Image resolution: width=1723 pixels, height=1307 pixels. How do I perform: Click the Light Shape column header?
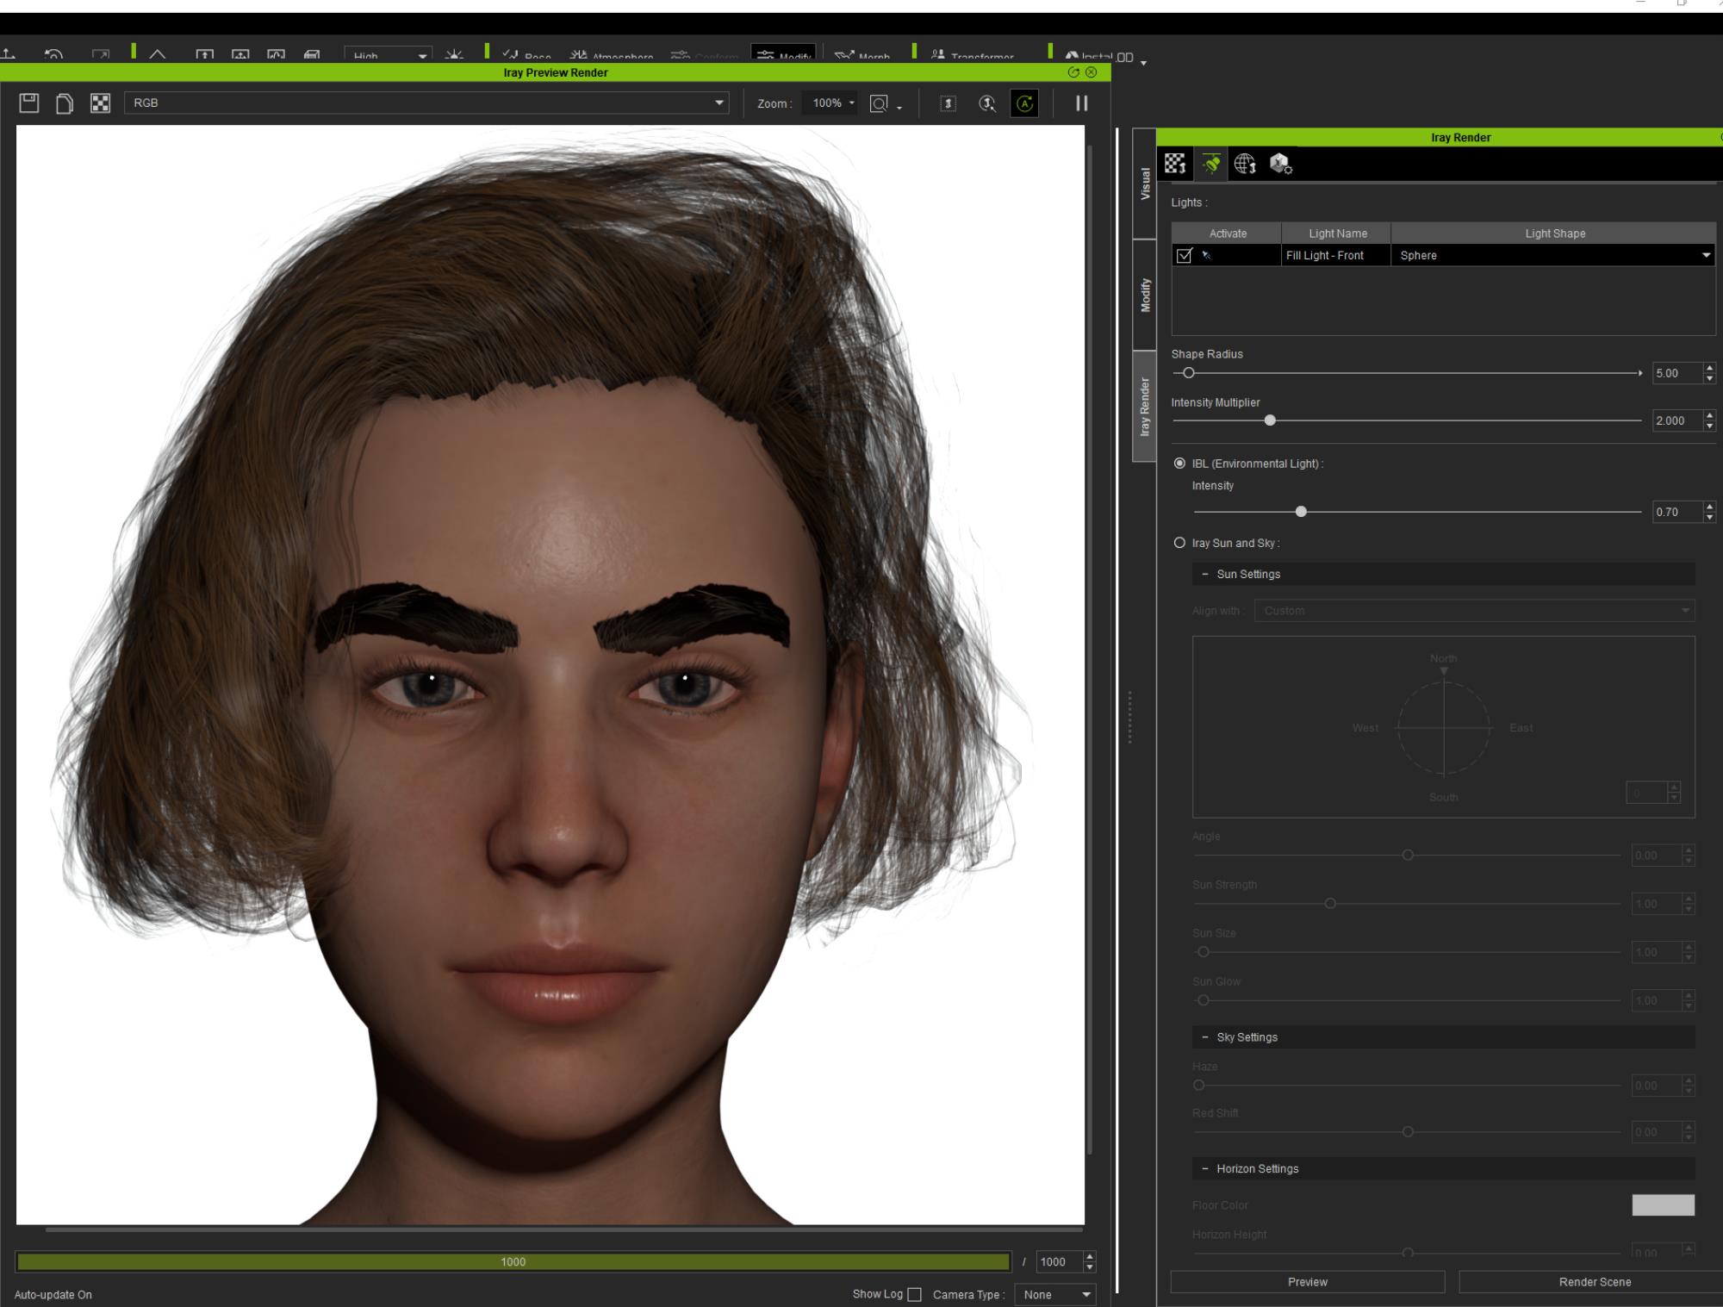tap(1554, 233)
